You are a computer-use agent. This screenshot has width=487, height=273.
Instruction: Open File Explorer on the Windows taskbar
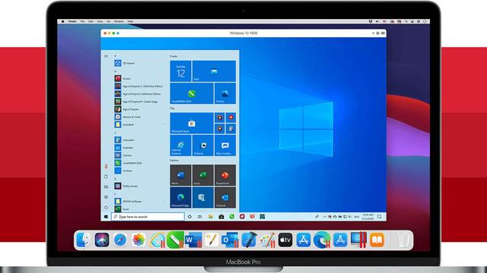point(211,217)
